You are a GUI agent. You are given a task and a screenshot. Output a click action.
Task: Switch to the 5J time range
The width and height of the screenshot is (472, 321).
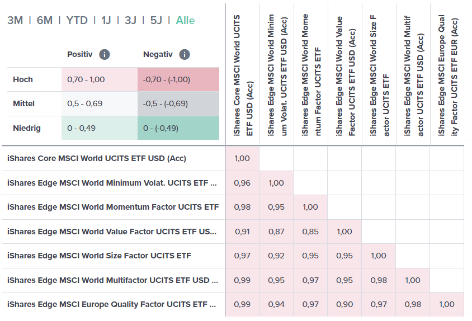pos(156,21)
